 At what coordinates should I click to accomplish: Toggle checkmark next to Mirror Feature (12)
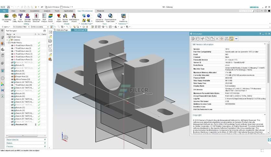[39, 79]
